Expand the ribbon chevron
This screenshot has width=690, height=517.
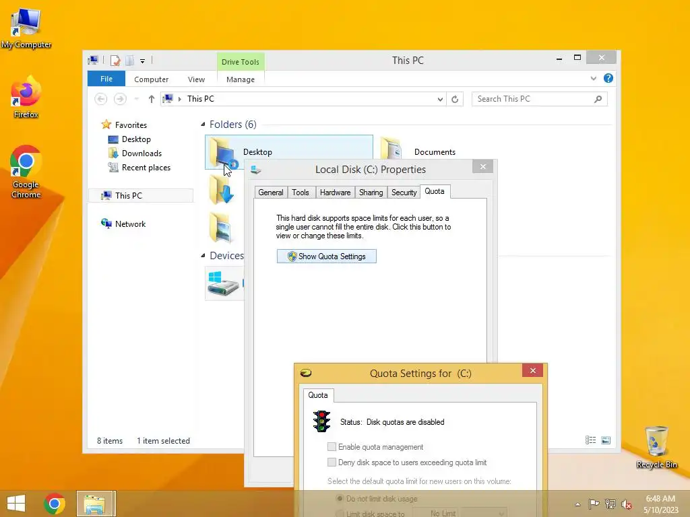click(x=594, y=78)
